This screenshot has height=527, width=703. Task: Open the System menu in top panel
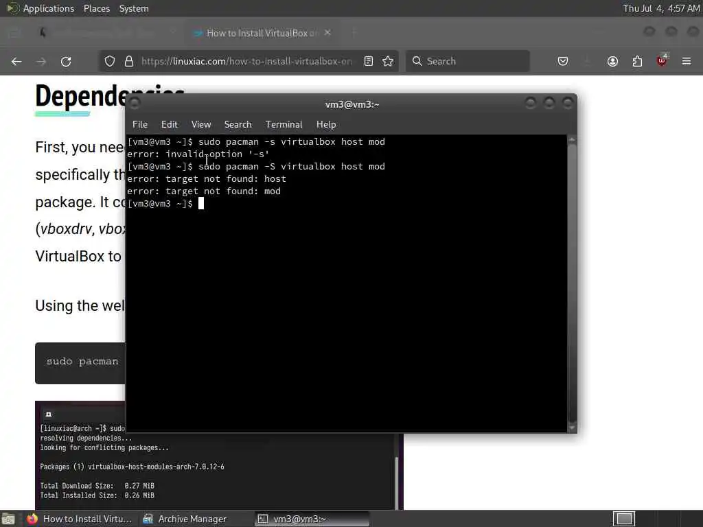[x=134, y=8]
